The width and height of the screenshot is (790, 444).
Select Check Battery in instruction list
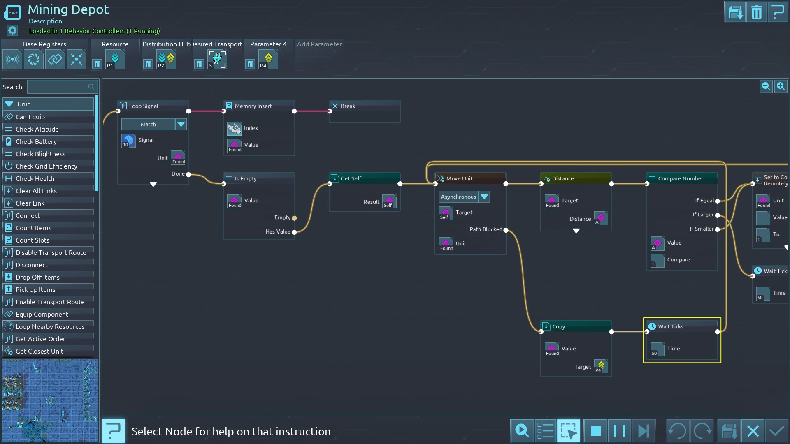point(36,141)
